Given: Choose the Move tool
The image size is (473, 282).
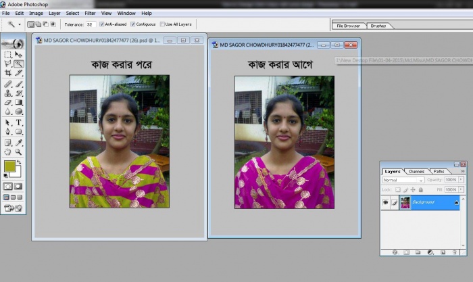Looking at the screenshot, I should click(19, 54).
